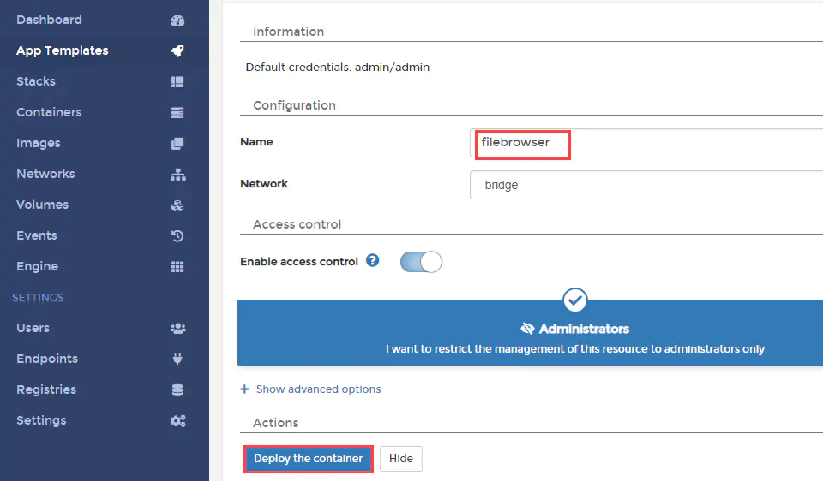Open Engine in the sidebar
Image resolution: width=823 pixels, height=481 pixels.
click(38, 266)
